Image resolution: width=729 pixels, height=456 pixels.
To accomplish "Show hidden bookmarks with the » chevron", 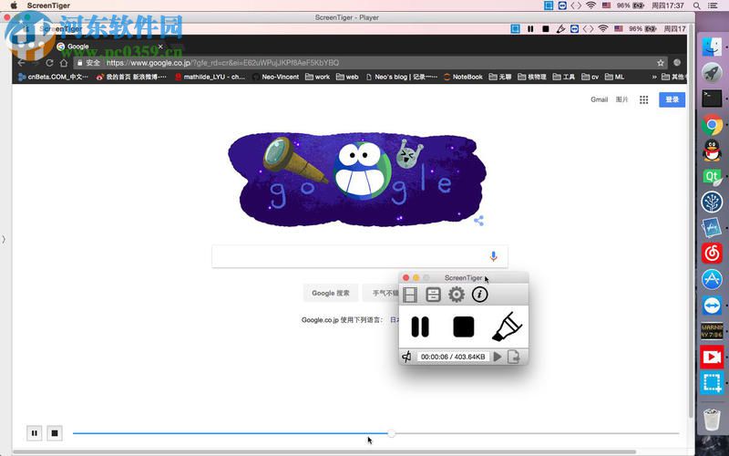I will [x=654, y=78].
